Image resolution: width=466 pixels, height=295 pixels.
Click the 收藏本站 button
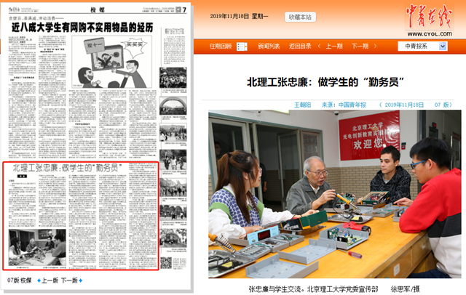(299, 16)
